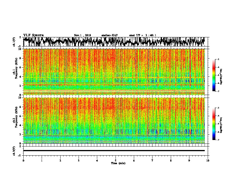
Task: Click the ch.1 spectrogram color bar
Action: (x=214, y=75)
